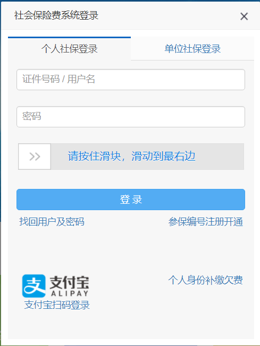This screenshot has width=260, height=346.
Task: Click the dialog title 社会保险费系统登录
Action: [x=56, y=15]
